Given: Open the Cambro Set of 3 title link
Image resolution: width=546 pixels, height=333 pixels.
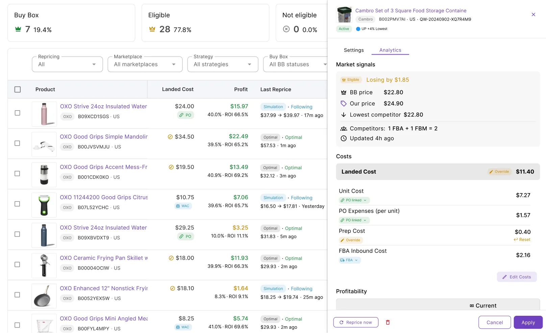Looking at the screenshot, I should pyautogui.click(x=411, y=11).
